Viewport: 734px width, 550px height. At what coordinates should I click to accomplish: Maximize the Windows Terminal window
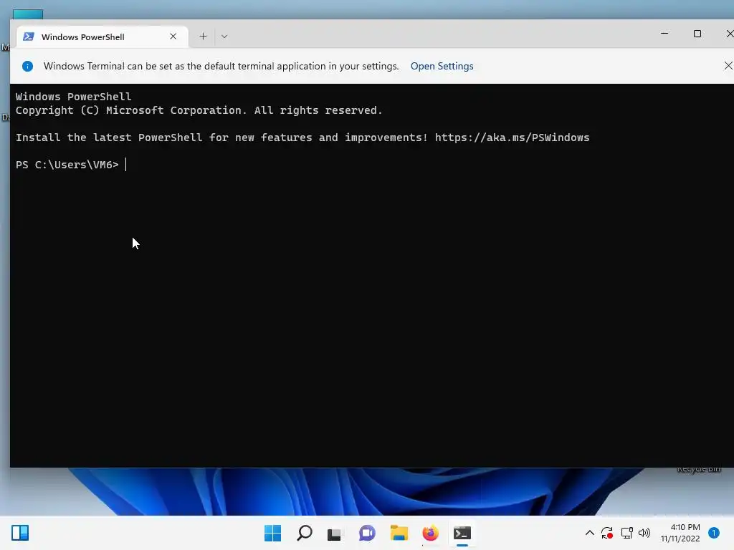[x=697, y=34]
